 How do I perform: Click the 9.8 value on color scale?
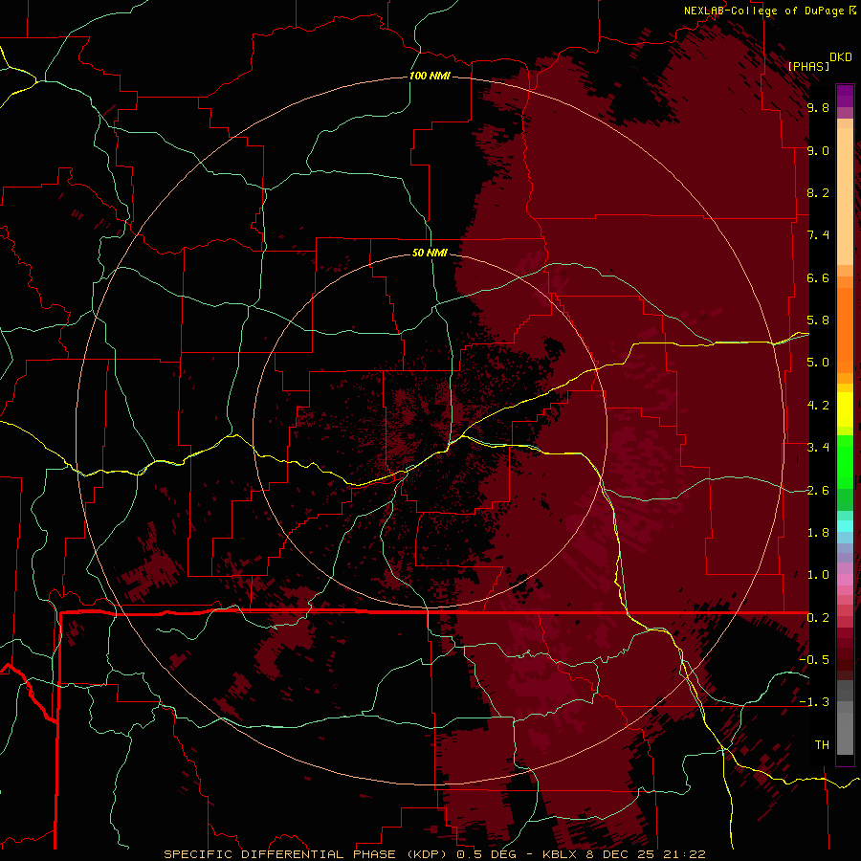point(818,107)
